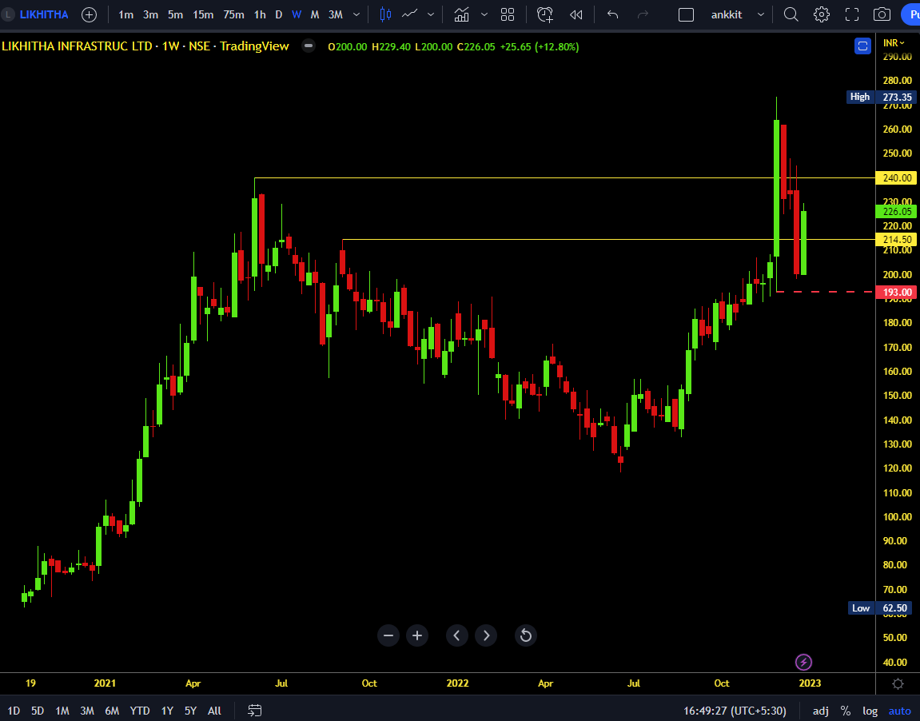
Task: Open the Indicators icon
Action: pyautogui.click(x=462, y=14)
